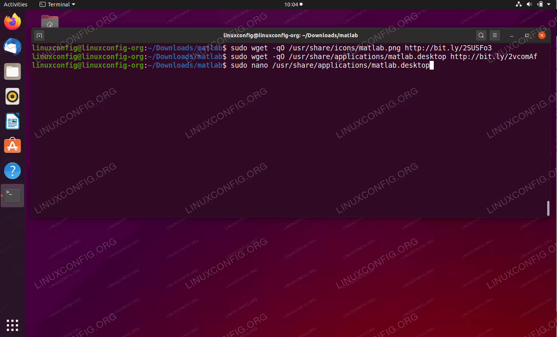Open the clock and notifications panel
Viewport: 557px width, 337px height.
tap(293, 5)
